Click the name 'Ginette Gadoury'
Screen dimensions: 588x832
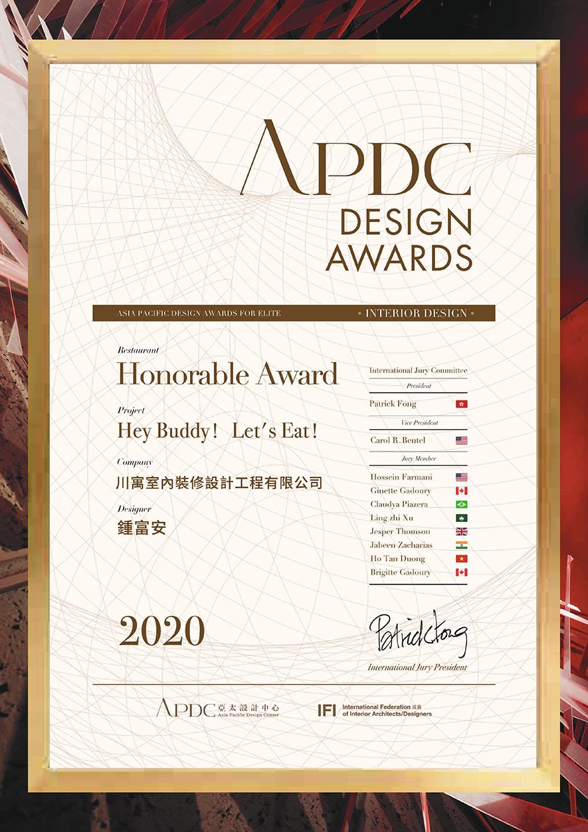(400, 491)
